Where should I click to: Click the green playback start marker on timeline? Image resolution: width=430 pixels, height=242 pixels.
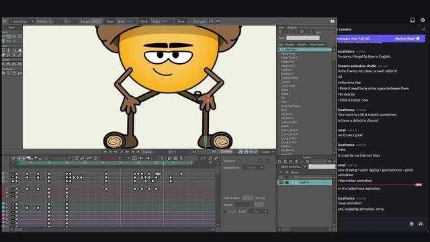click(x=18, y=163)
